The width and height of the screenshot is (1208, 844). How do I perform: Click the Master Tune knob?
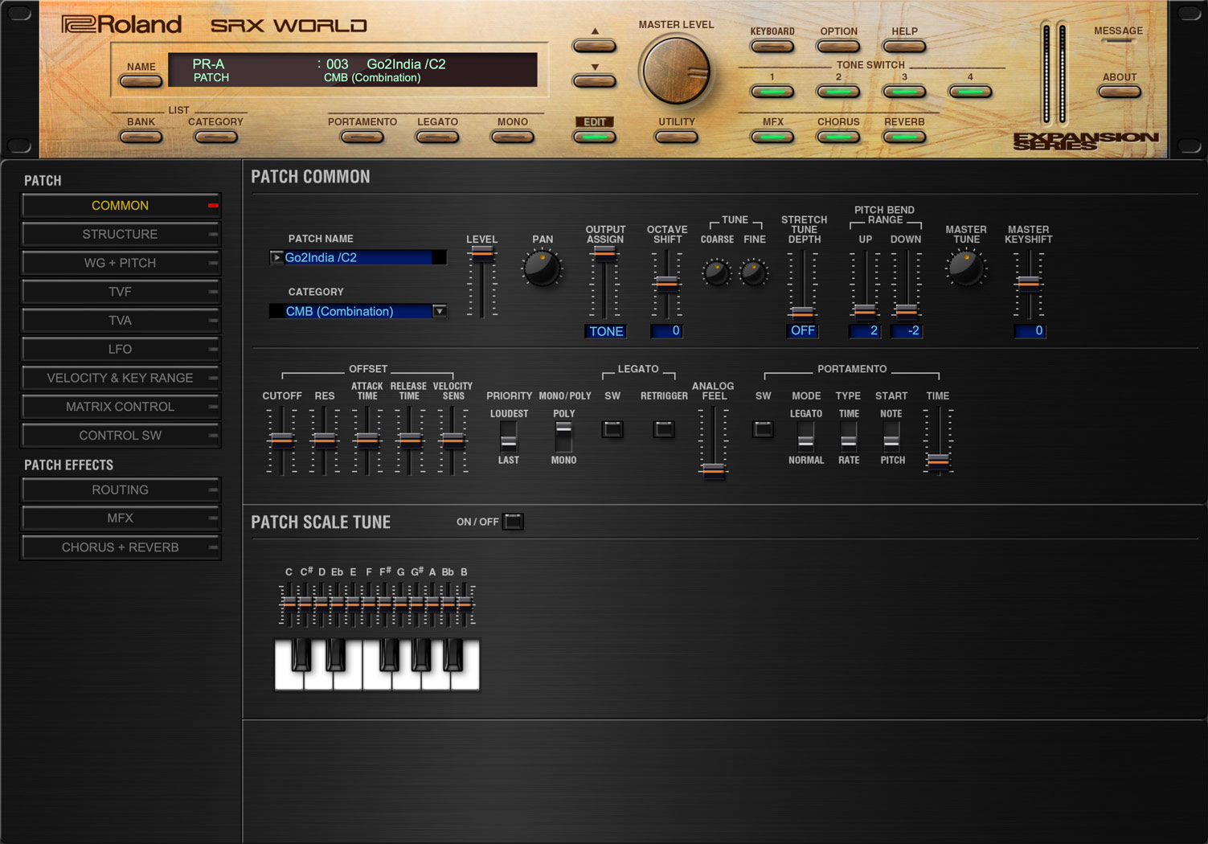coord(965,268)
